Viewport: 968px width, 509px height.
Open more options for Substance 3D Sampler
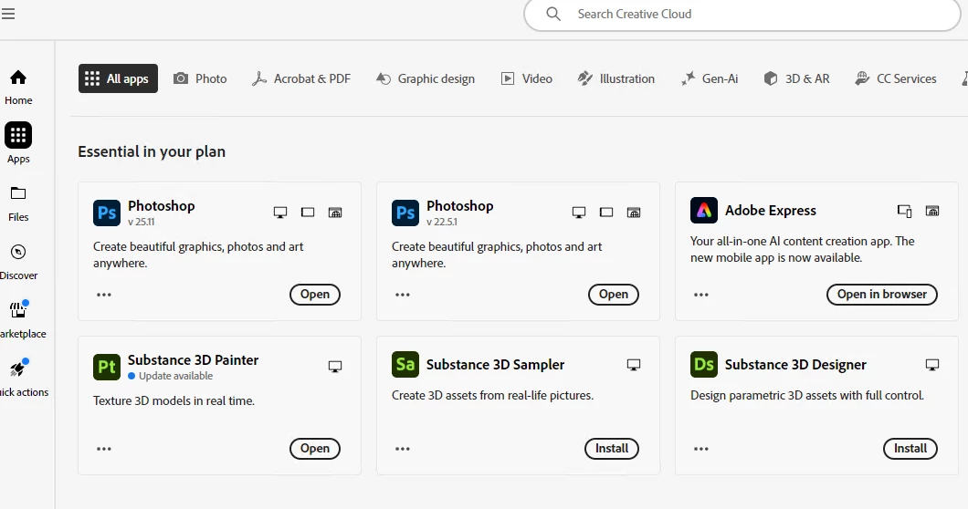pyautogui.click(x=403, y=449)
